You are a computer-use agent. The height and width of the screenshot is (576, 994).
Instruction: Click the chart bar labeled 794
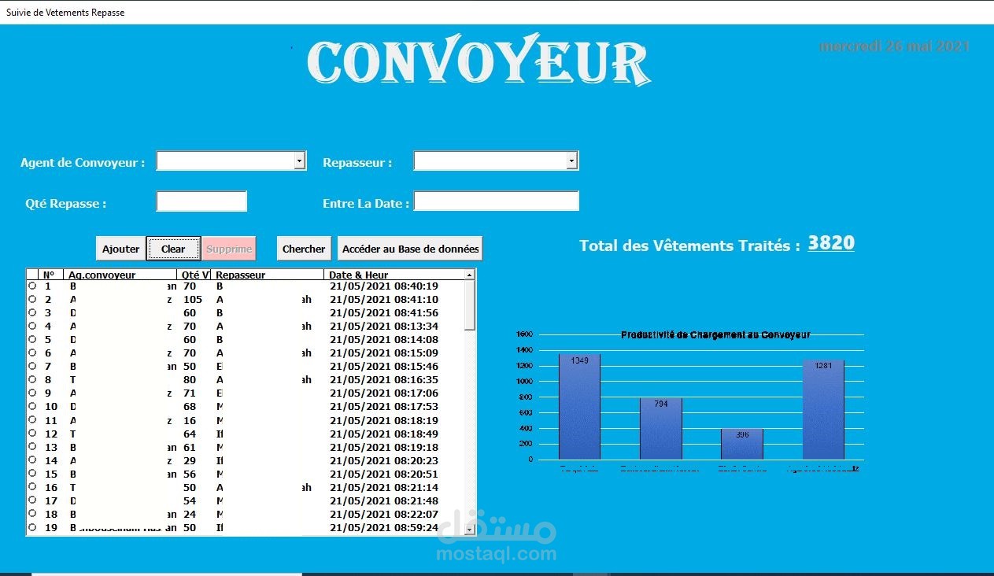point(661,429)
